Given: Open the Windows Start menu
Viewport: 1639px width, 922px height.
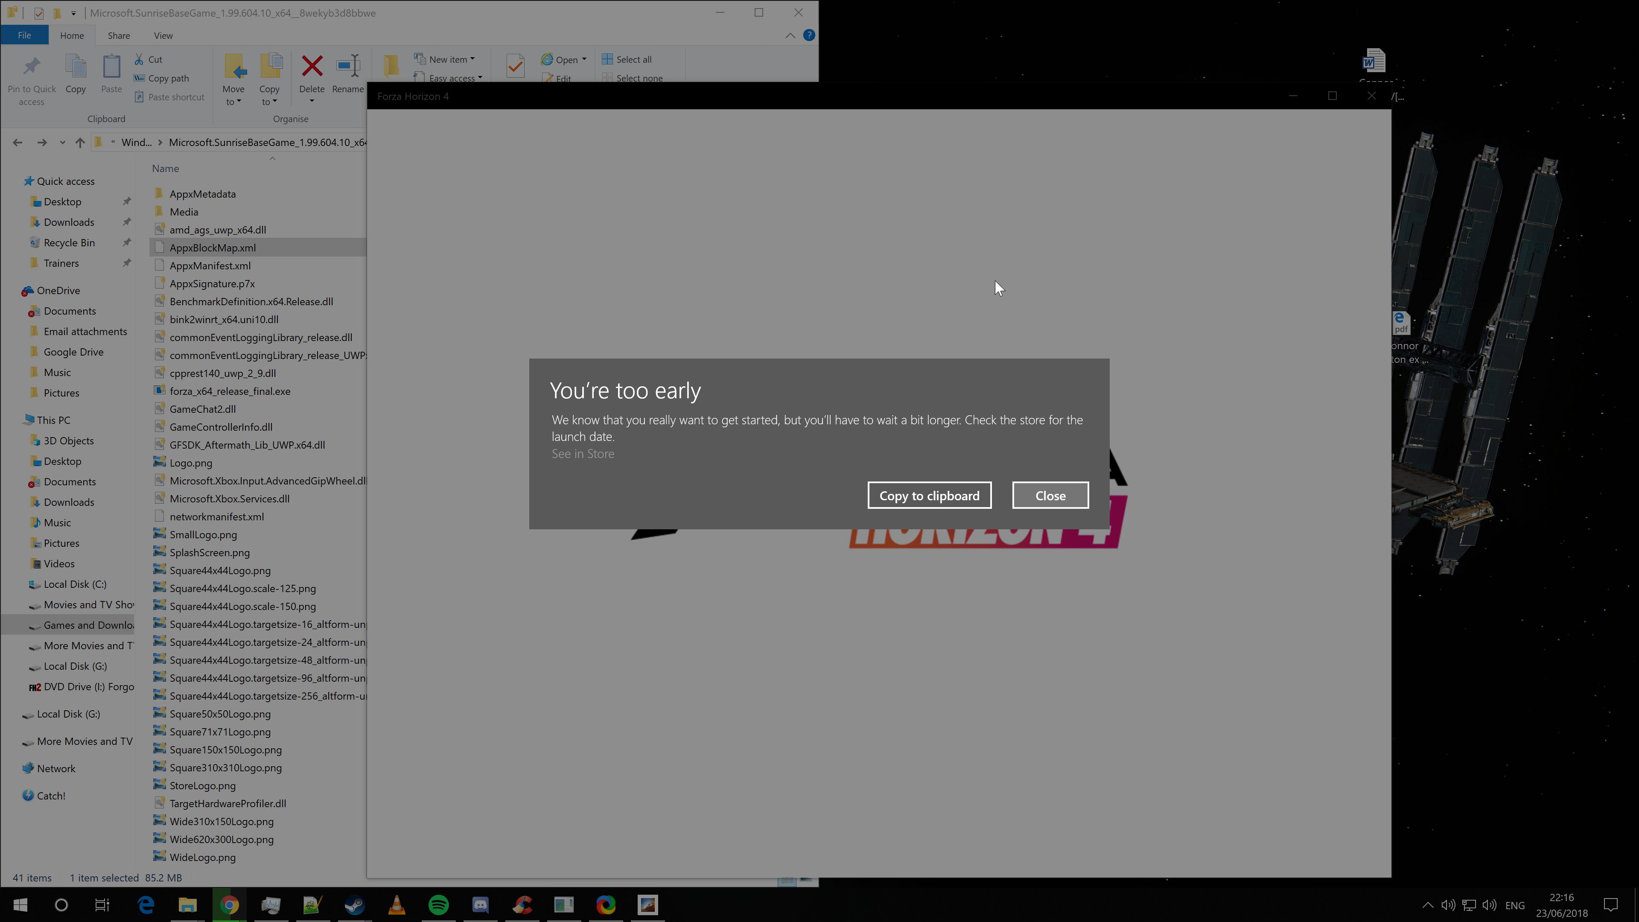Looking at the screenshot, I should pyautogui.click(x=20, y=905).
